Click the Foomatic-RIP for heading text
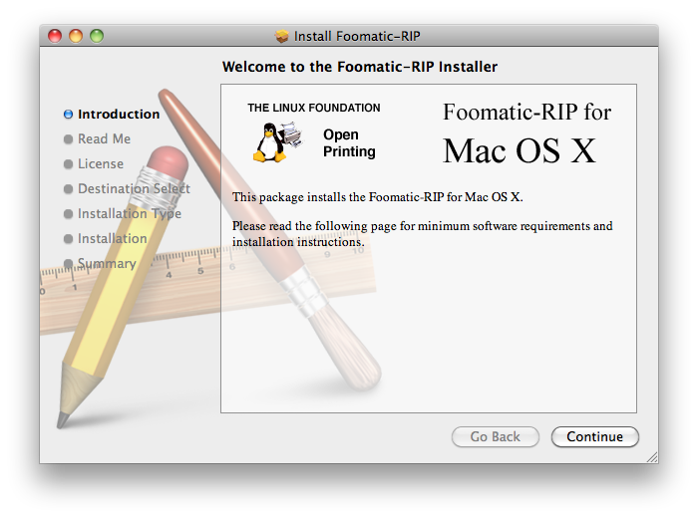This screenshot has width=698, height=518. (x=527, y=112)
